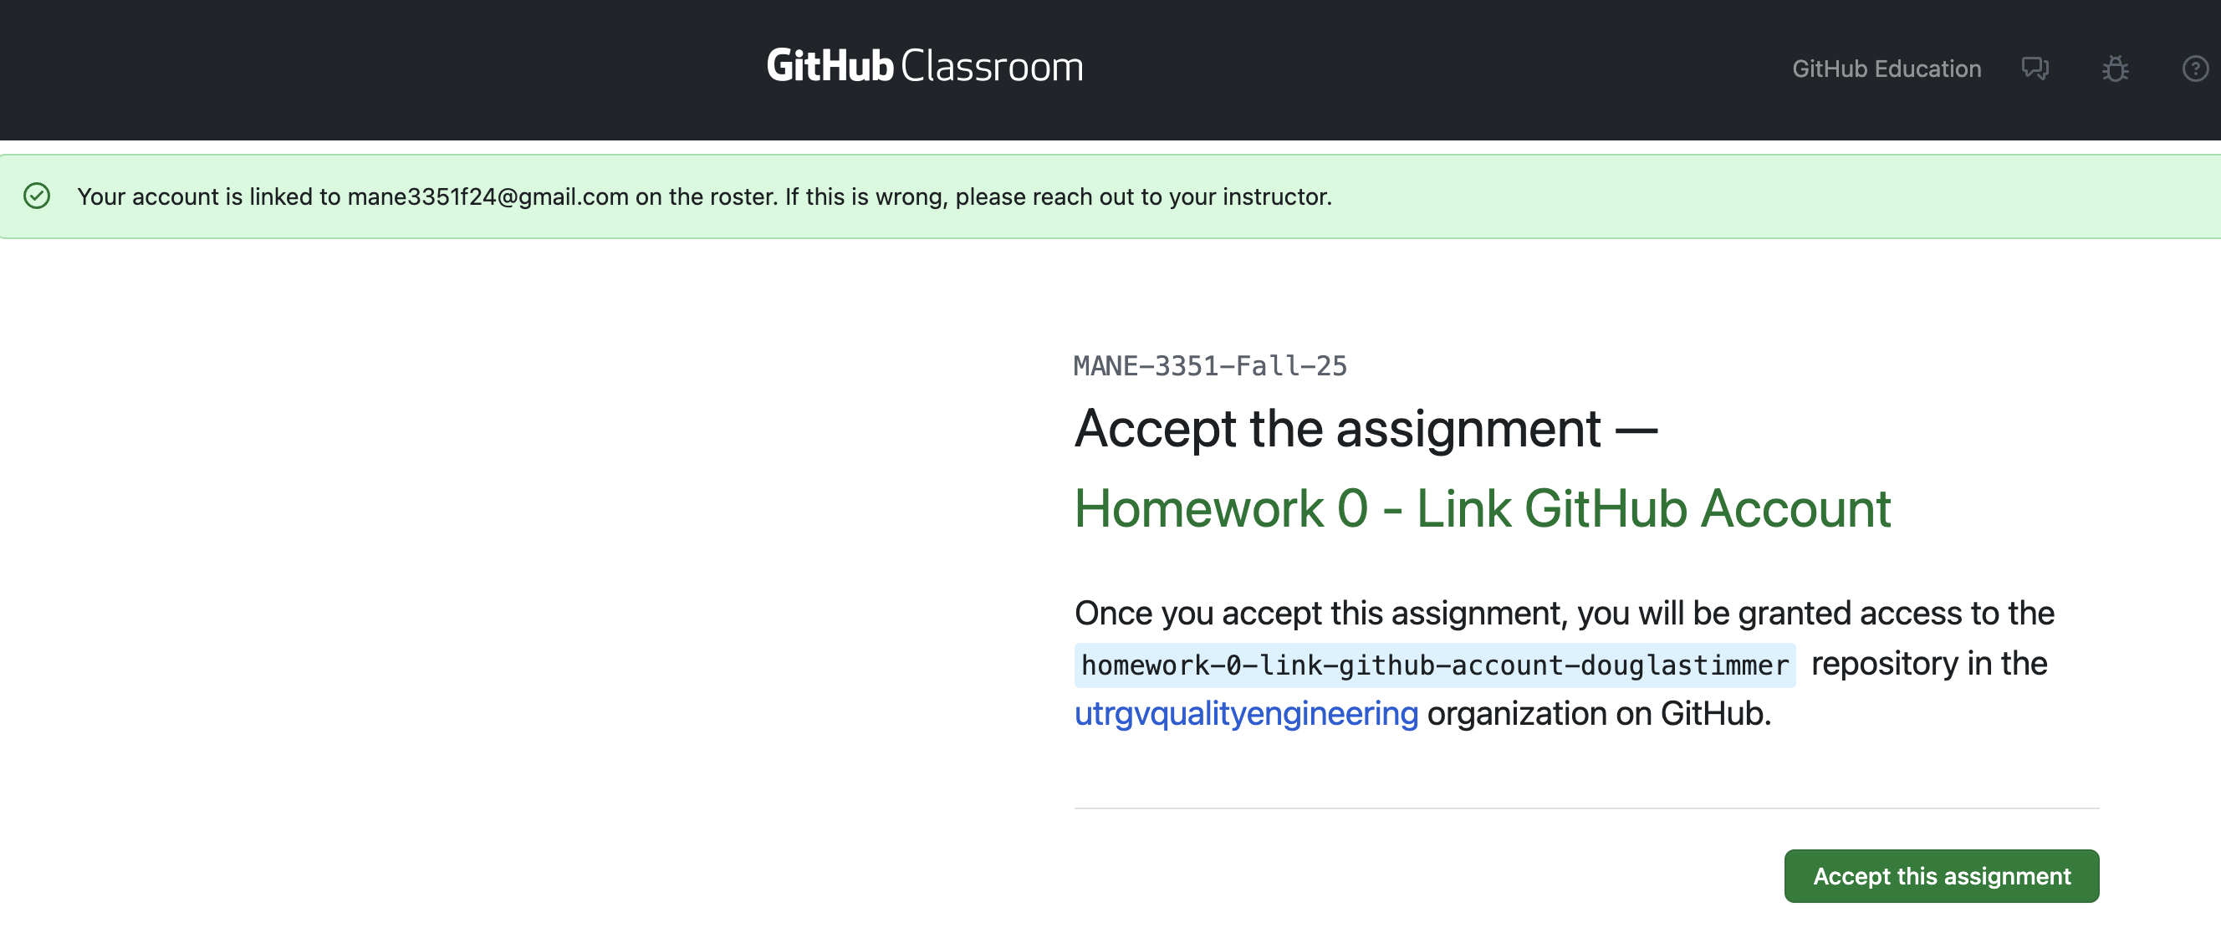Click the mane3351f24@gmail.com email in banner

(x=488, y=197)
